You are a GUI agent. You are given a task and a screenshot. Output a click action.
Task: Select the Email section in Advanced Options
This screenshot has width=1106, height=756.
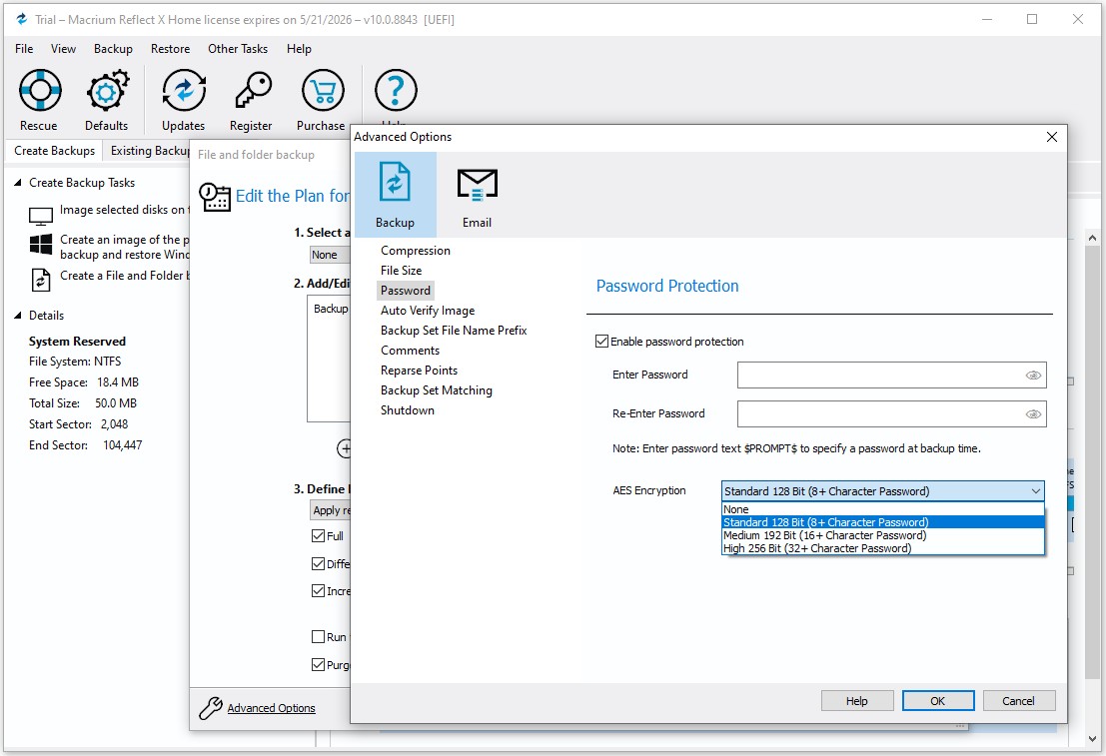click(x=477, y=195)
